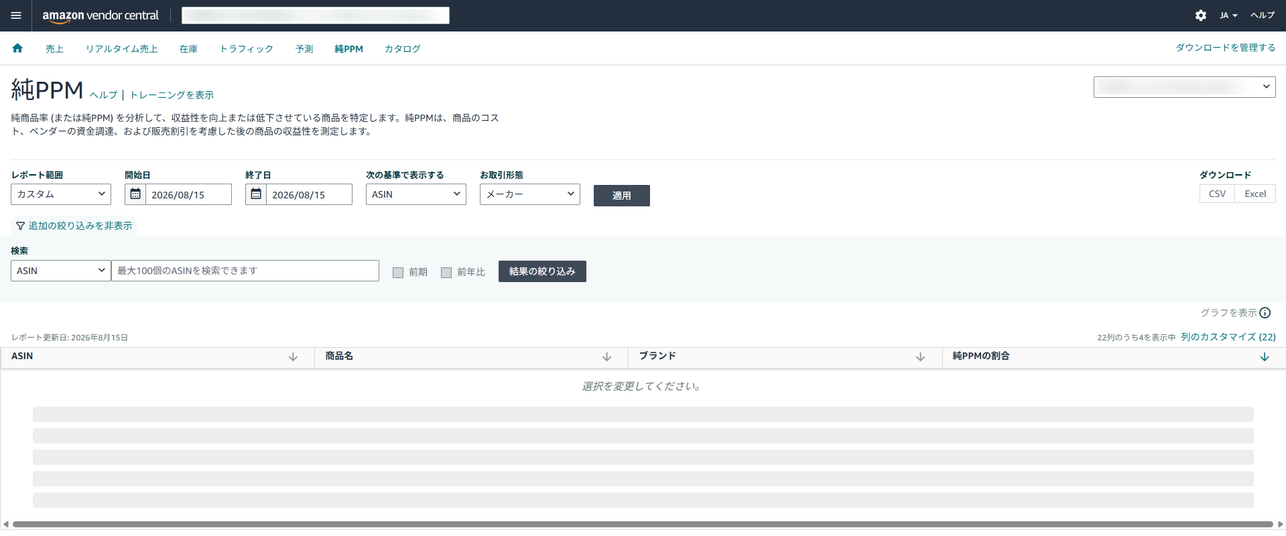Screen dimensions: 1286x536
Task: Click the filter funnel icon
Action: [20, 226]
